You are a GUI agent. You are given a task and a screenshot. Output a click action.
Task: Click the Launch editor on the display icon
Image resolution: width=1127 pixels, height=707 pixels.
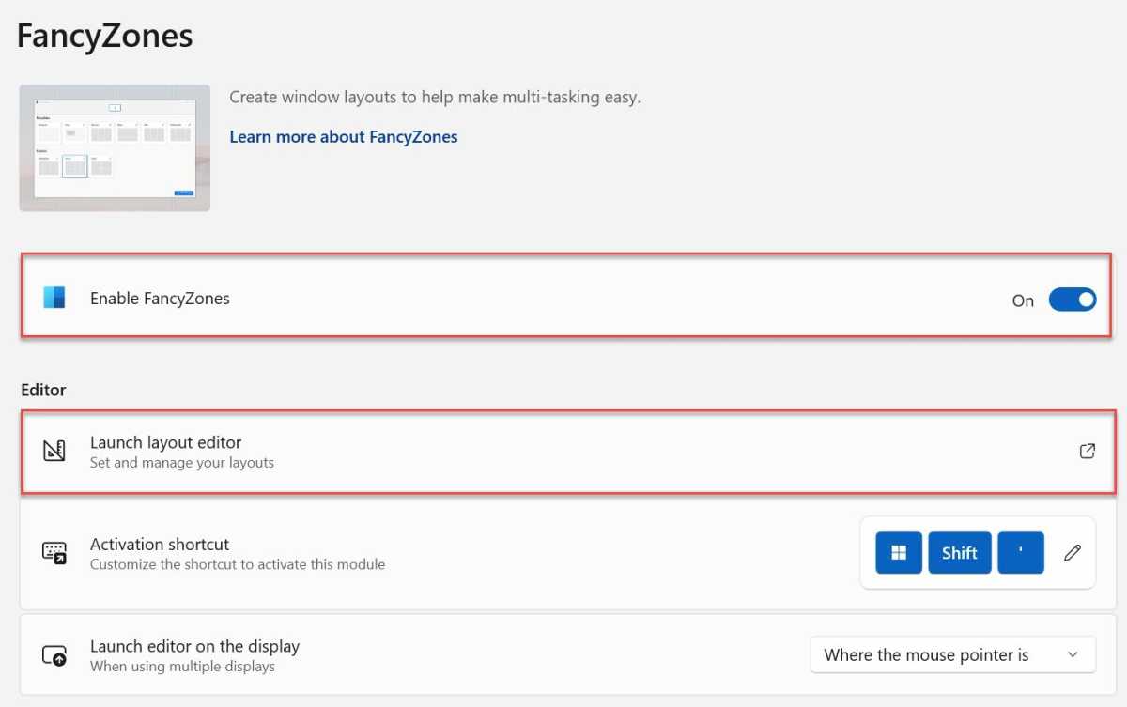54,655
